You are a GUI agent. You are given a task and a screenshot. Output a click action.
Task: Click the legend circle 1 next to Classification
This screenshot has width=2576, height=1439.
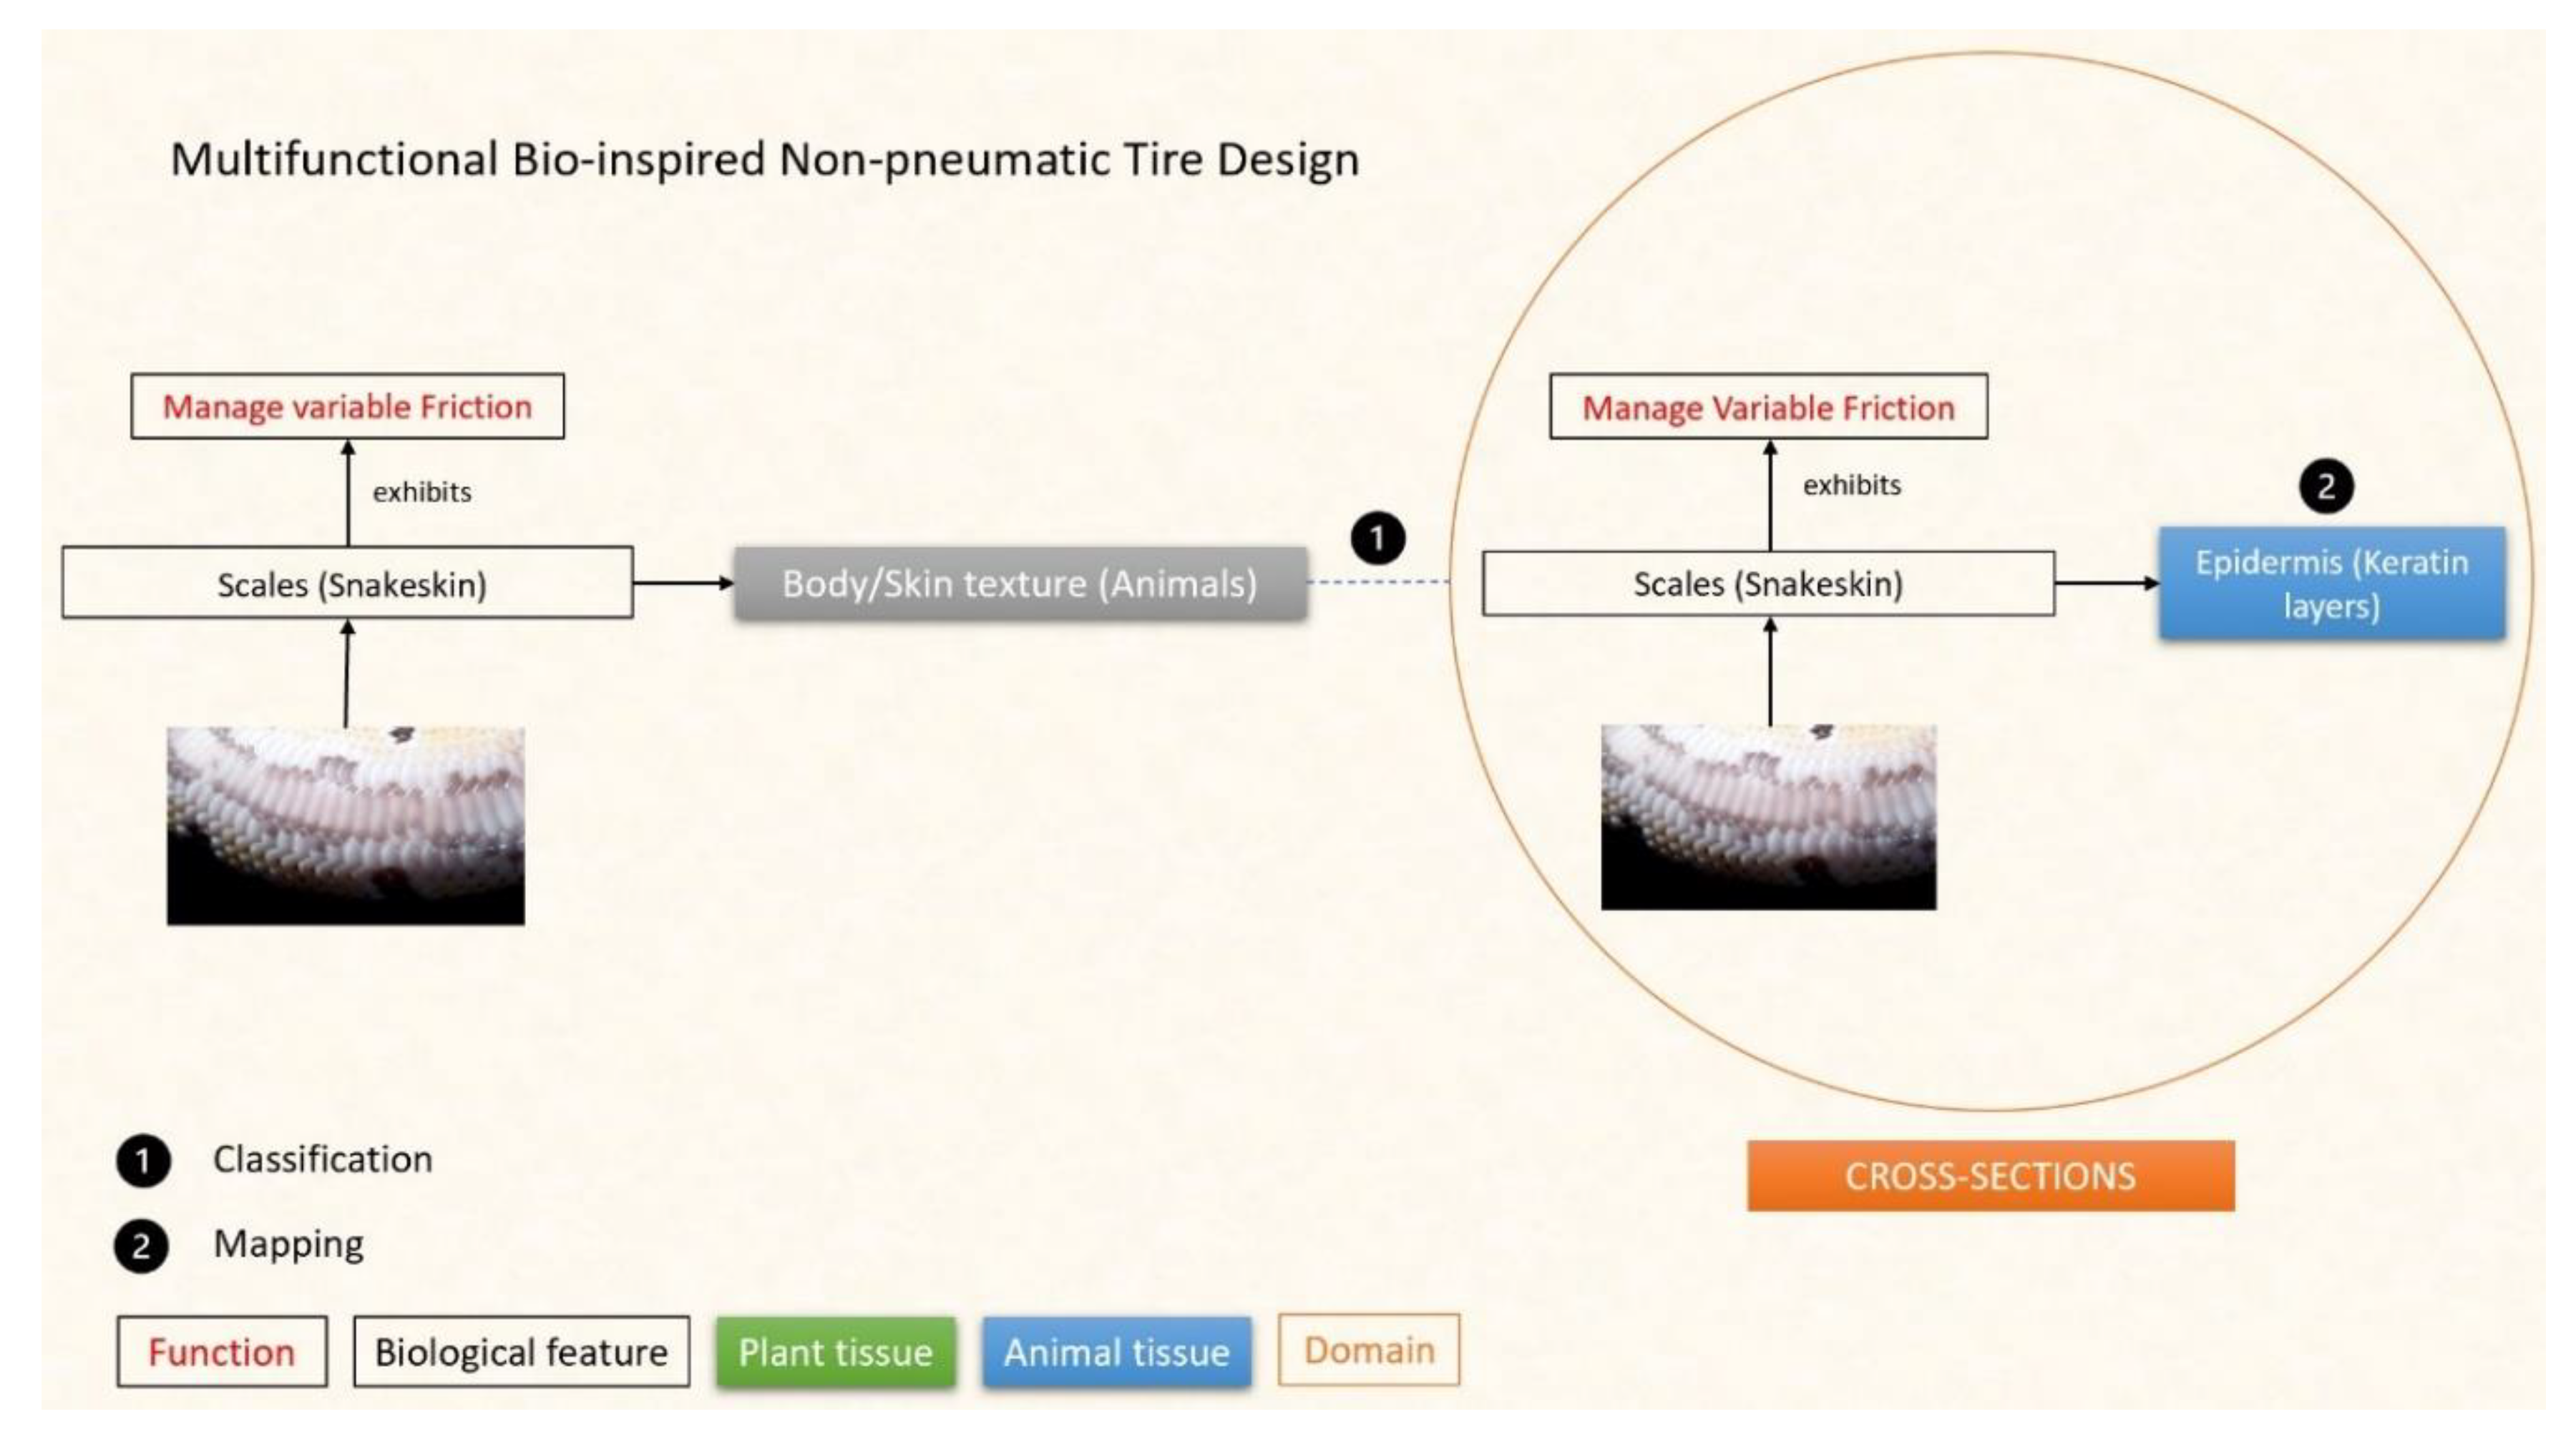click(x=143, y=1161)
